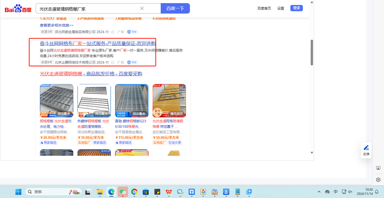384x198 pixels.
Task: Open 光伏走道玻璃钢格栅 - 商品批发价格 - 百度爱采购 link
Action: (91, 74)
